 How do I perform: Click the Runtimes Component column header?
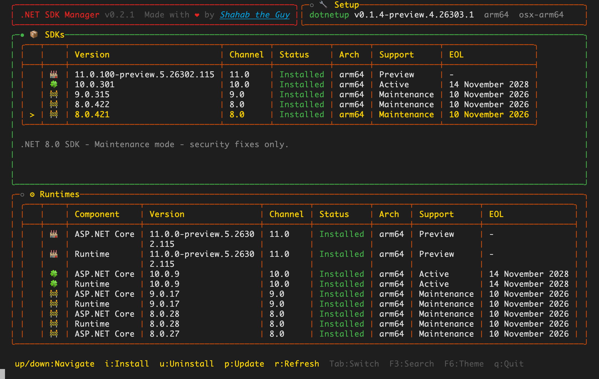pyautogui.click(x=97, y=214)
